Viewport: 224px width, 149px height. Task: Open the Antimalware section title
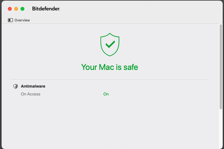[x=33, y=86]
